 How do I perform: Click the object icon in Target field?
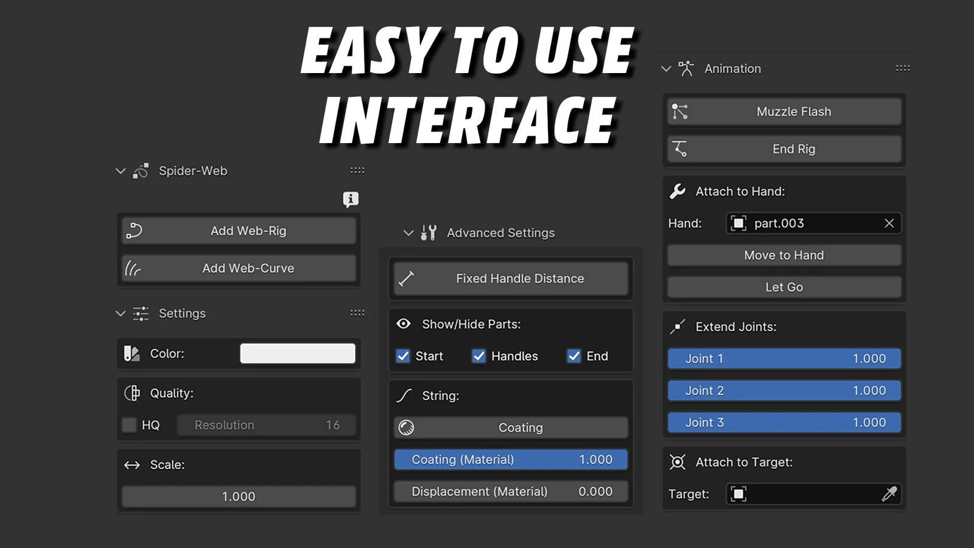(738, 494)
